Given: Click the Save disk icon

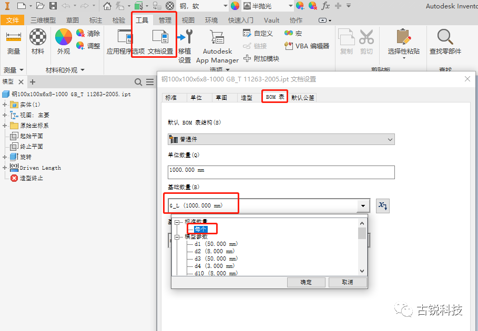Looking at the screenshot, I should 53,6.
